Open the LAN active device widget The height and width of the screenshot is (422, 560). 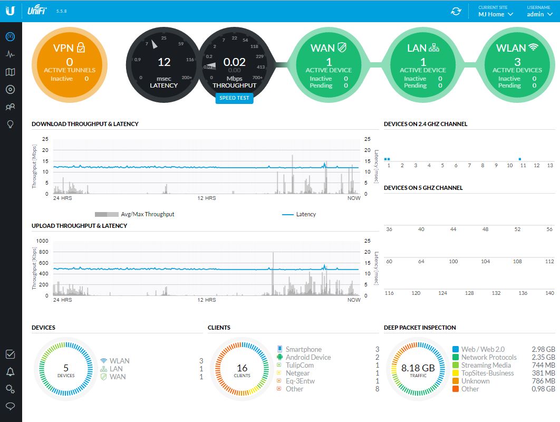(423, 65)
